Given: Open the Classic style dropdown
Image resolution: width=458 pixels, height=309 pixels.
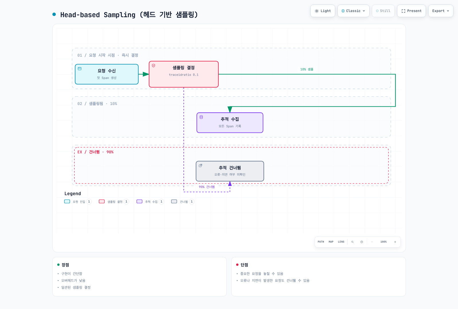Looking at the screenshot, I should (x=354, y=11).
